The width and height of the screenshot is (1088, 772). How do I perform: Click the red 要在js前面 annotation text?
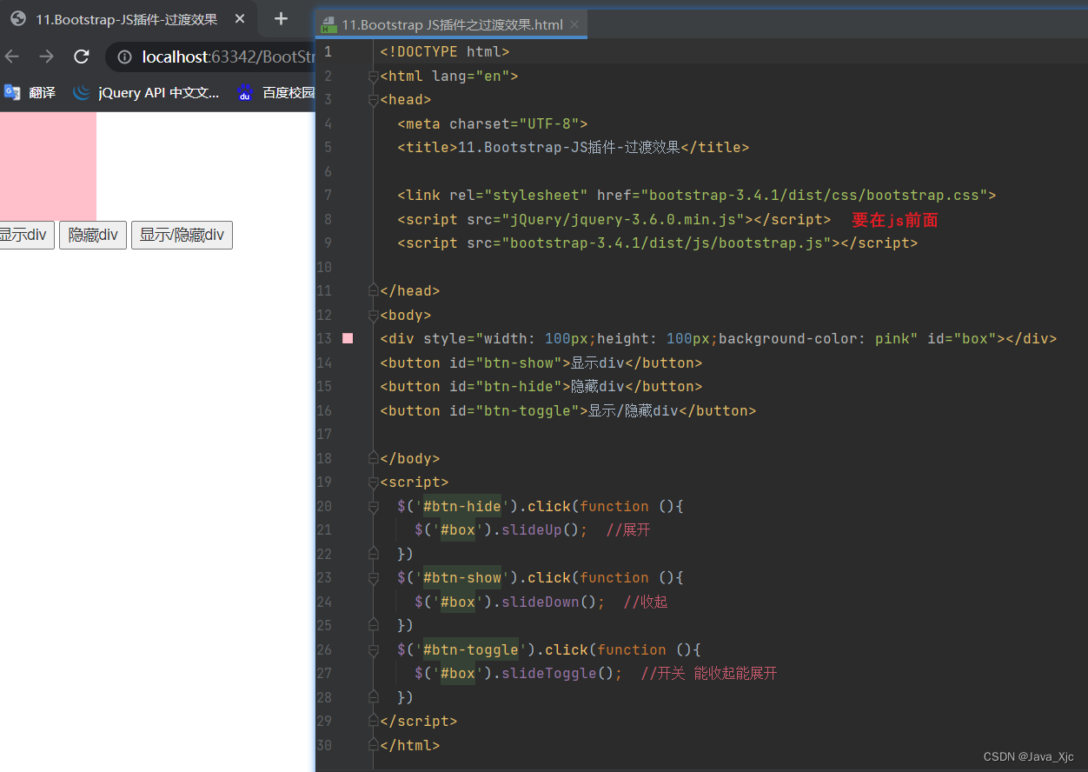[895, 220]
